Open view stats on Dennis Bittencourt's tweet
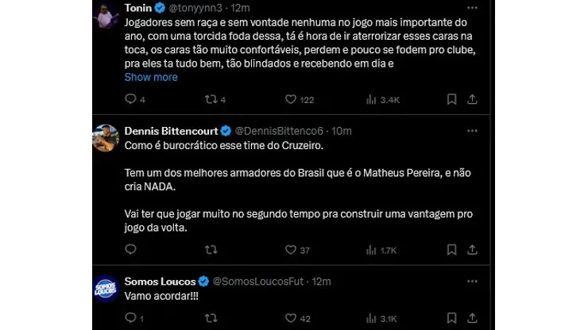The height and width of the screenshot is (330, 588). [x=371, y=250]
